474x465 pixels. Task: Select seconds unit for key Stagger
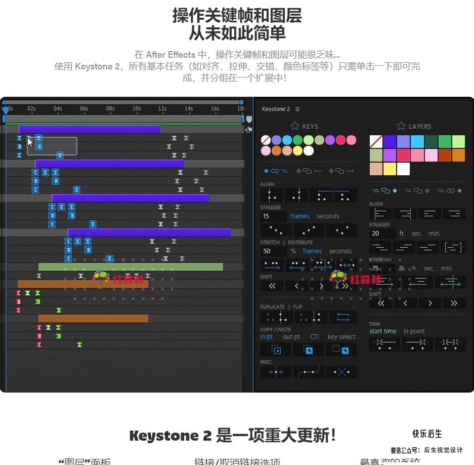(328, 216)
